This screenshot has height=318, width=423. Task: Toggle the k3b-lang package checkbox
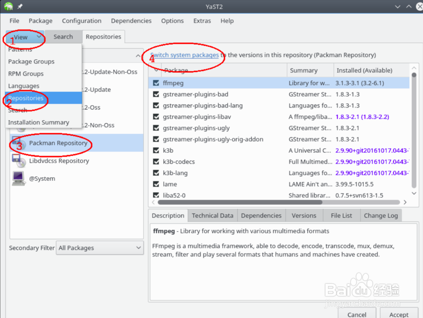156,173
